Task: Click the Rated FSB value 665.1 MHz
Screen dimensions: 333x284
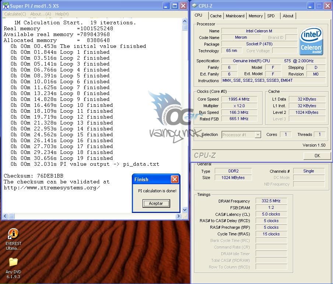Action: [239, 119]
